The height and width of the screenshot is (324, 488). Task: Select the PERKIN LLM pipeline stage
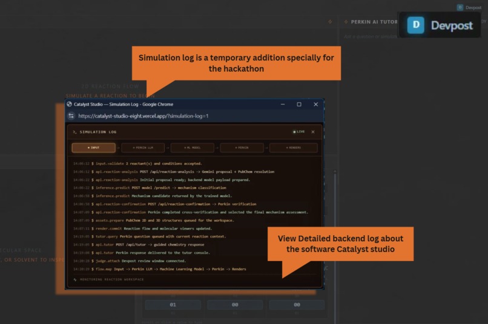point(143,147)
